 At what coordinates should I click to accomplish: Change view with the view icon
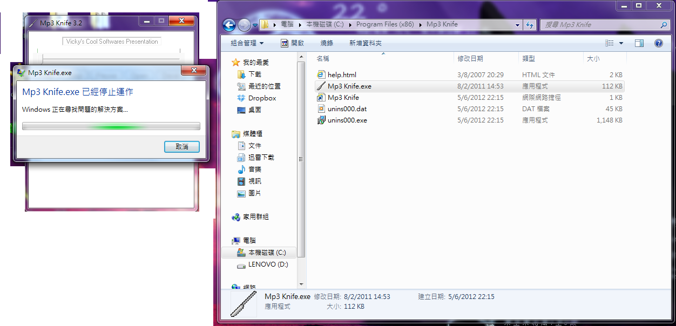pyautogui.click(x=610, y=43)
